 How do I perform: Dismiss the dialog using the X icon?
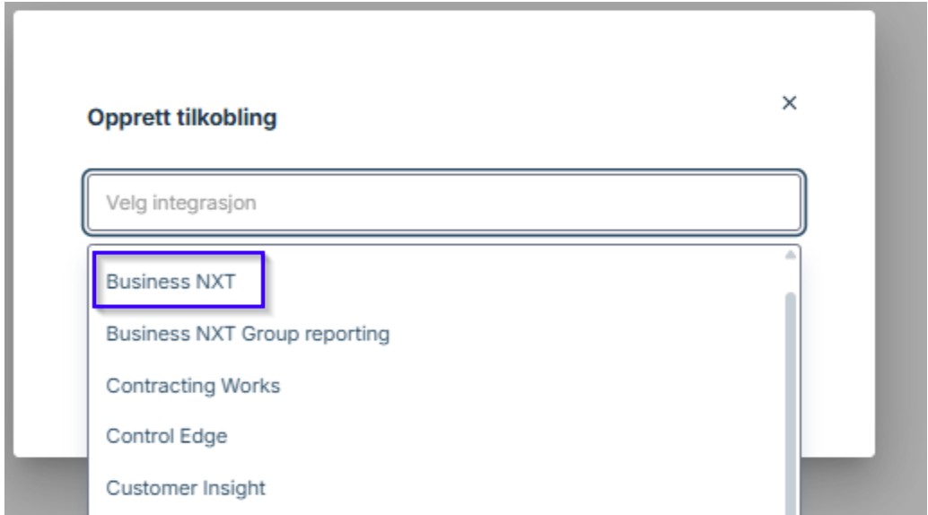(790, 103)
